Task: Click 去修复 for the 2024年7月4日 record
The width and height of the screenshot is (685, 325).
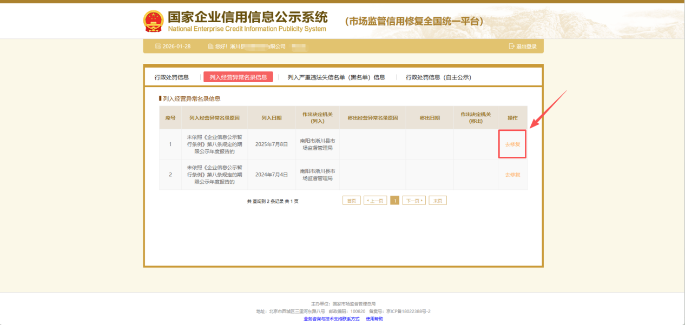Action: point(512,175)
